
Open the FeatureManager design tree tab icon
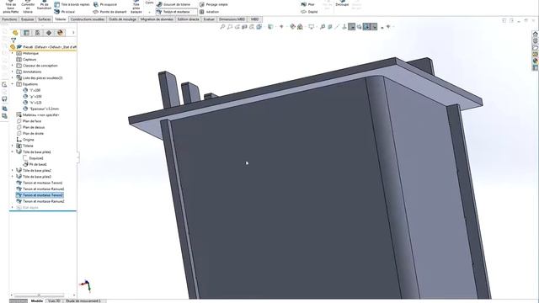[x=15, y=33]
